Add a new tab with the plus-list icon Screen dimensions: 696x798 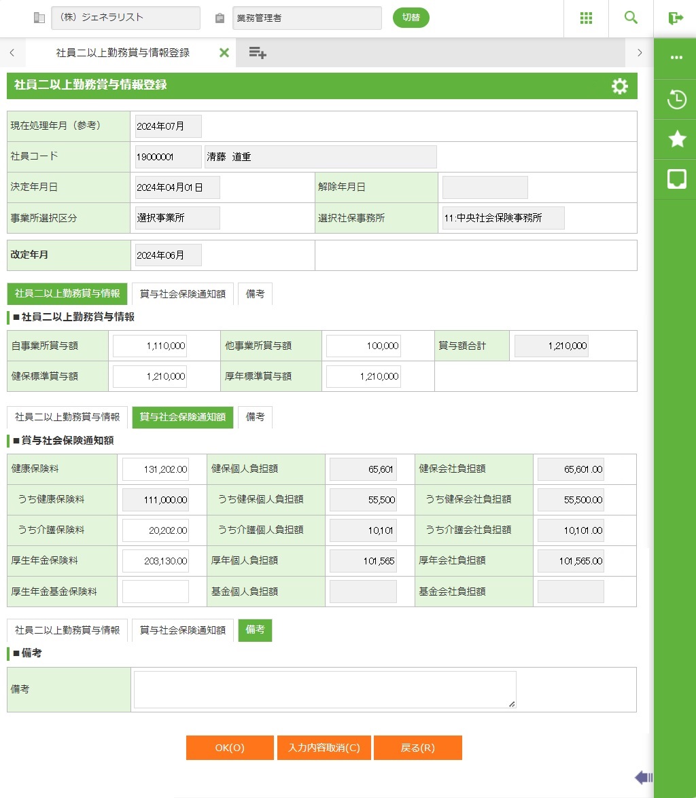coord(257,53)
